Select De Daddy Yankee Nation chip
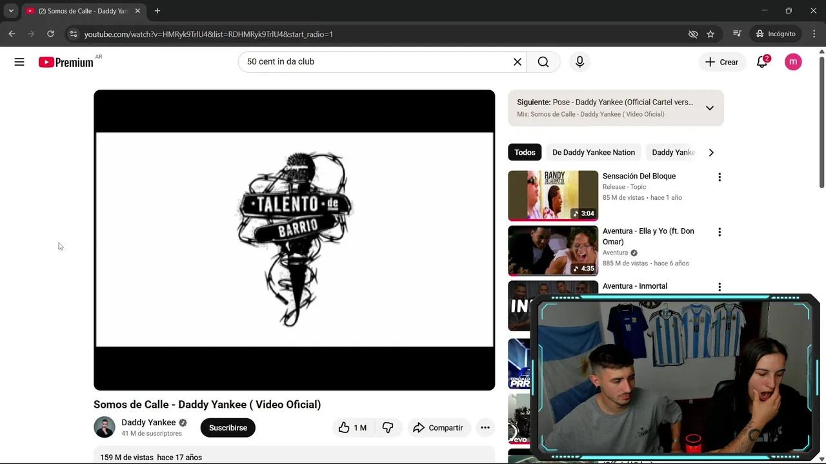Screen dimensions: 826x464 click(594, 152)
